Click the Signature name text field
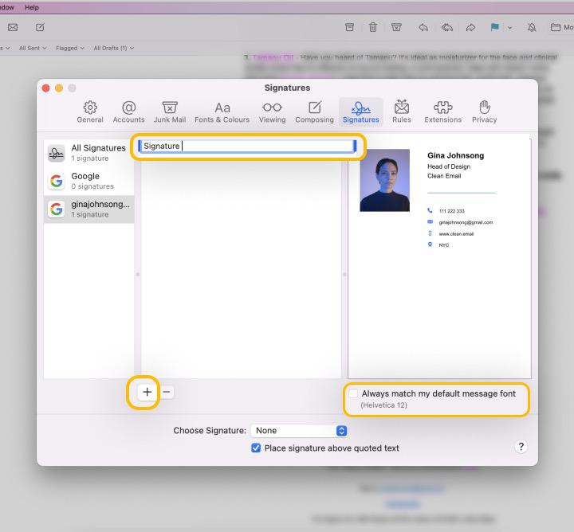This screenshot has width=574, height=532. (247, 146)
